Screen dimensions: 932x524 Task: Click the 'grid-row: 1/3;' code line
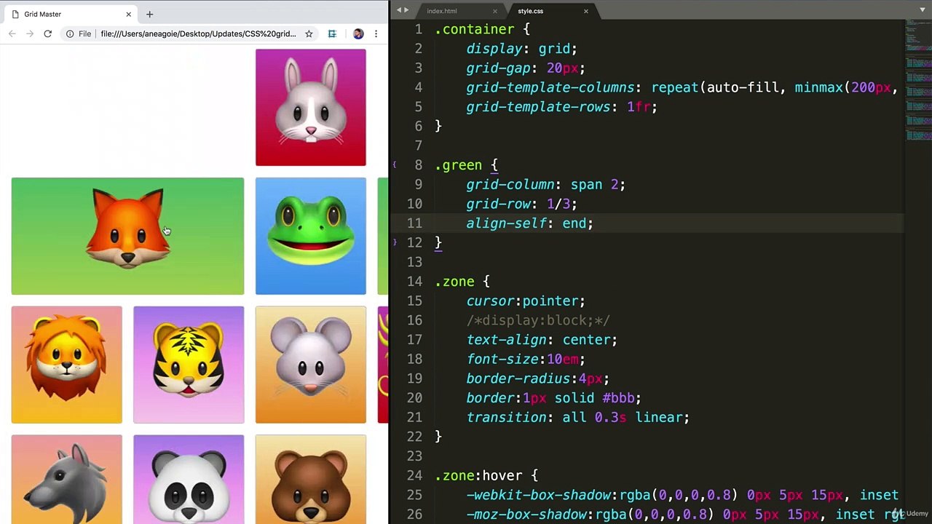coord(521,204)
